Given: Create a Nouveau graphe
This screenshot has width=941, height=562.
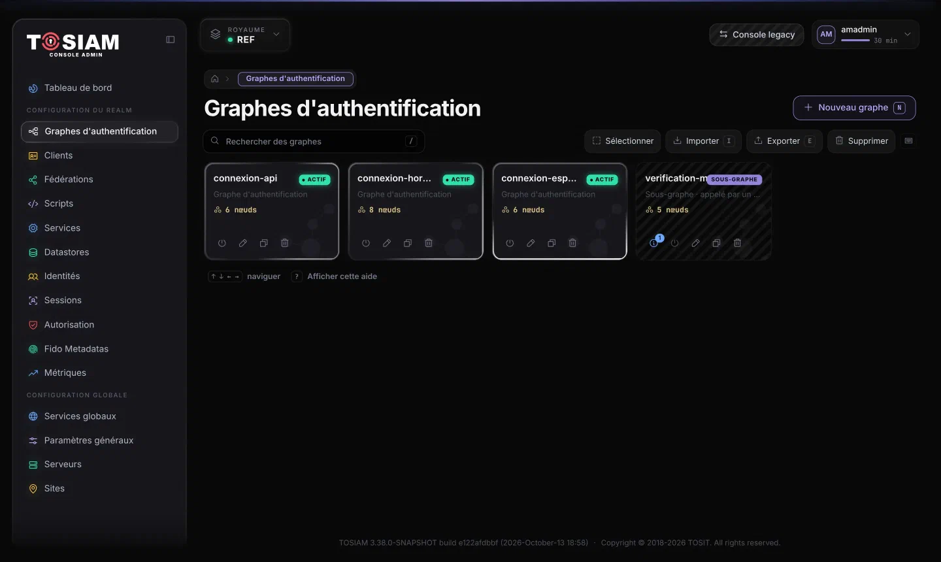Looking at the screenshot, I should [x=854, y=108].
